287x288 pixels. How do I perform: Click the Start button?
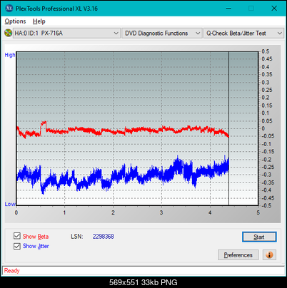259,237
